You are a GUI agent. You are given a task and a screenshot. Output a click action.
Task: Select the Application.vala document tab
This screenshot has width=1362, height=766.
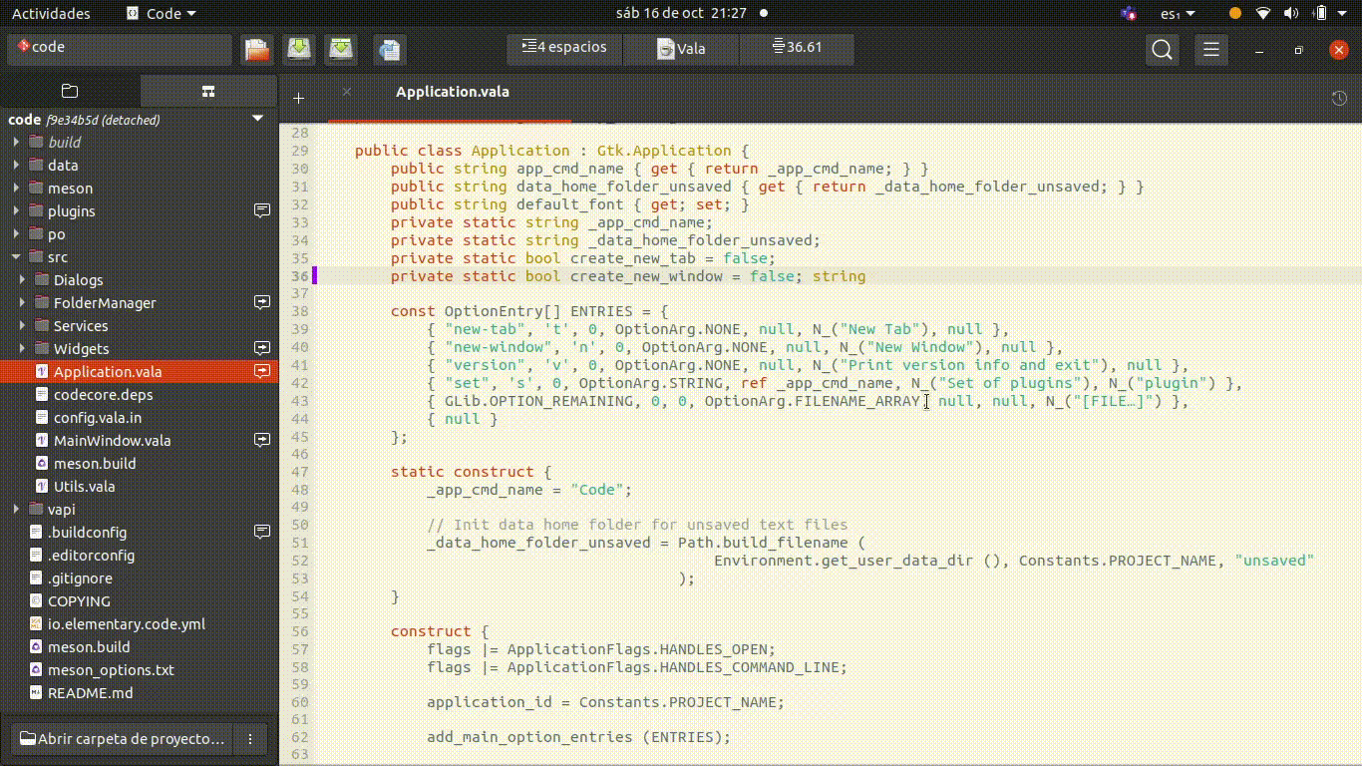pyautogui.click(x=452, y=92)
